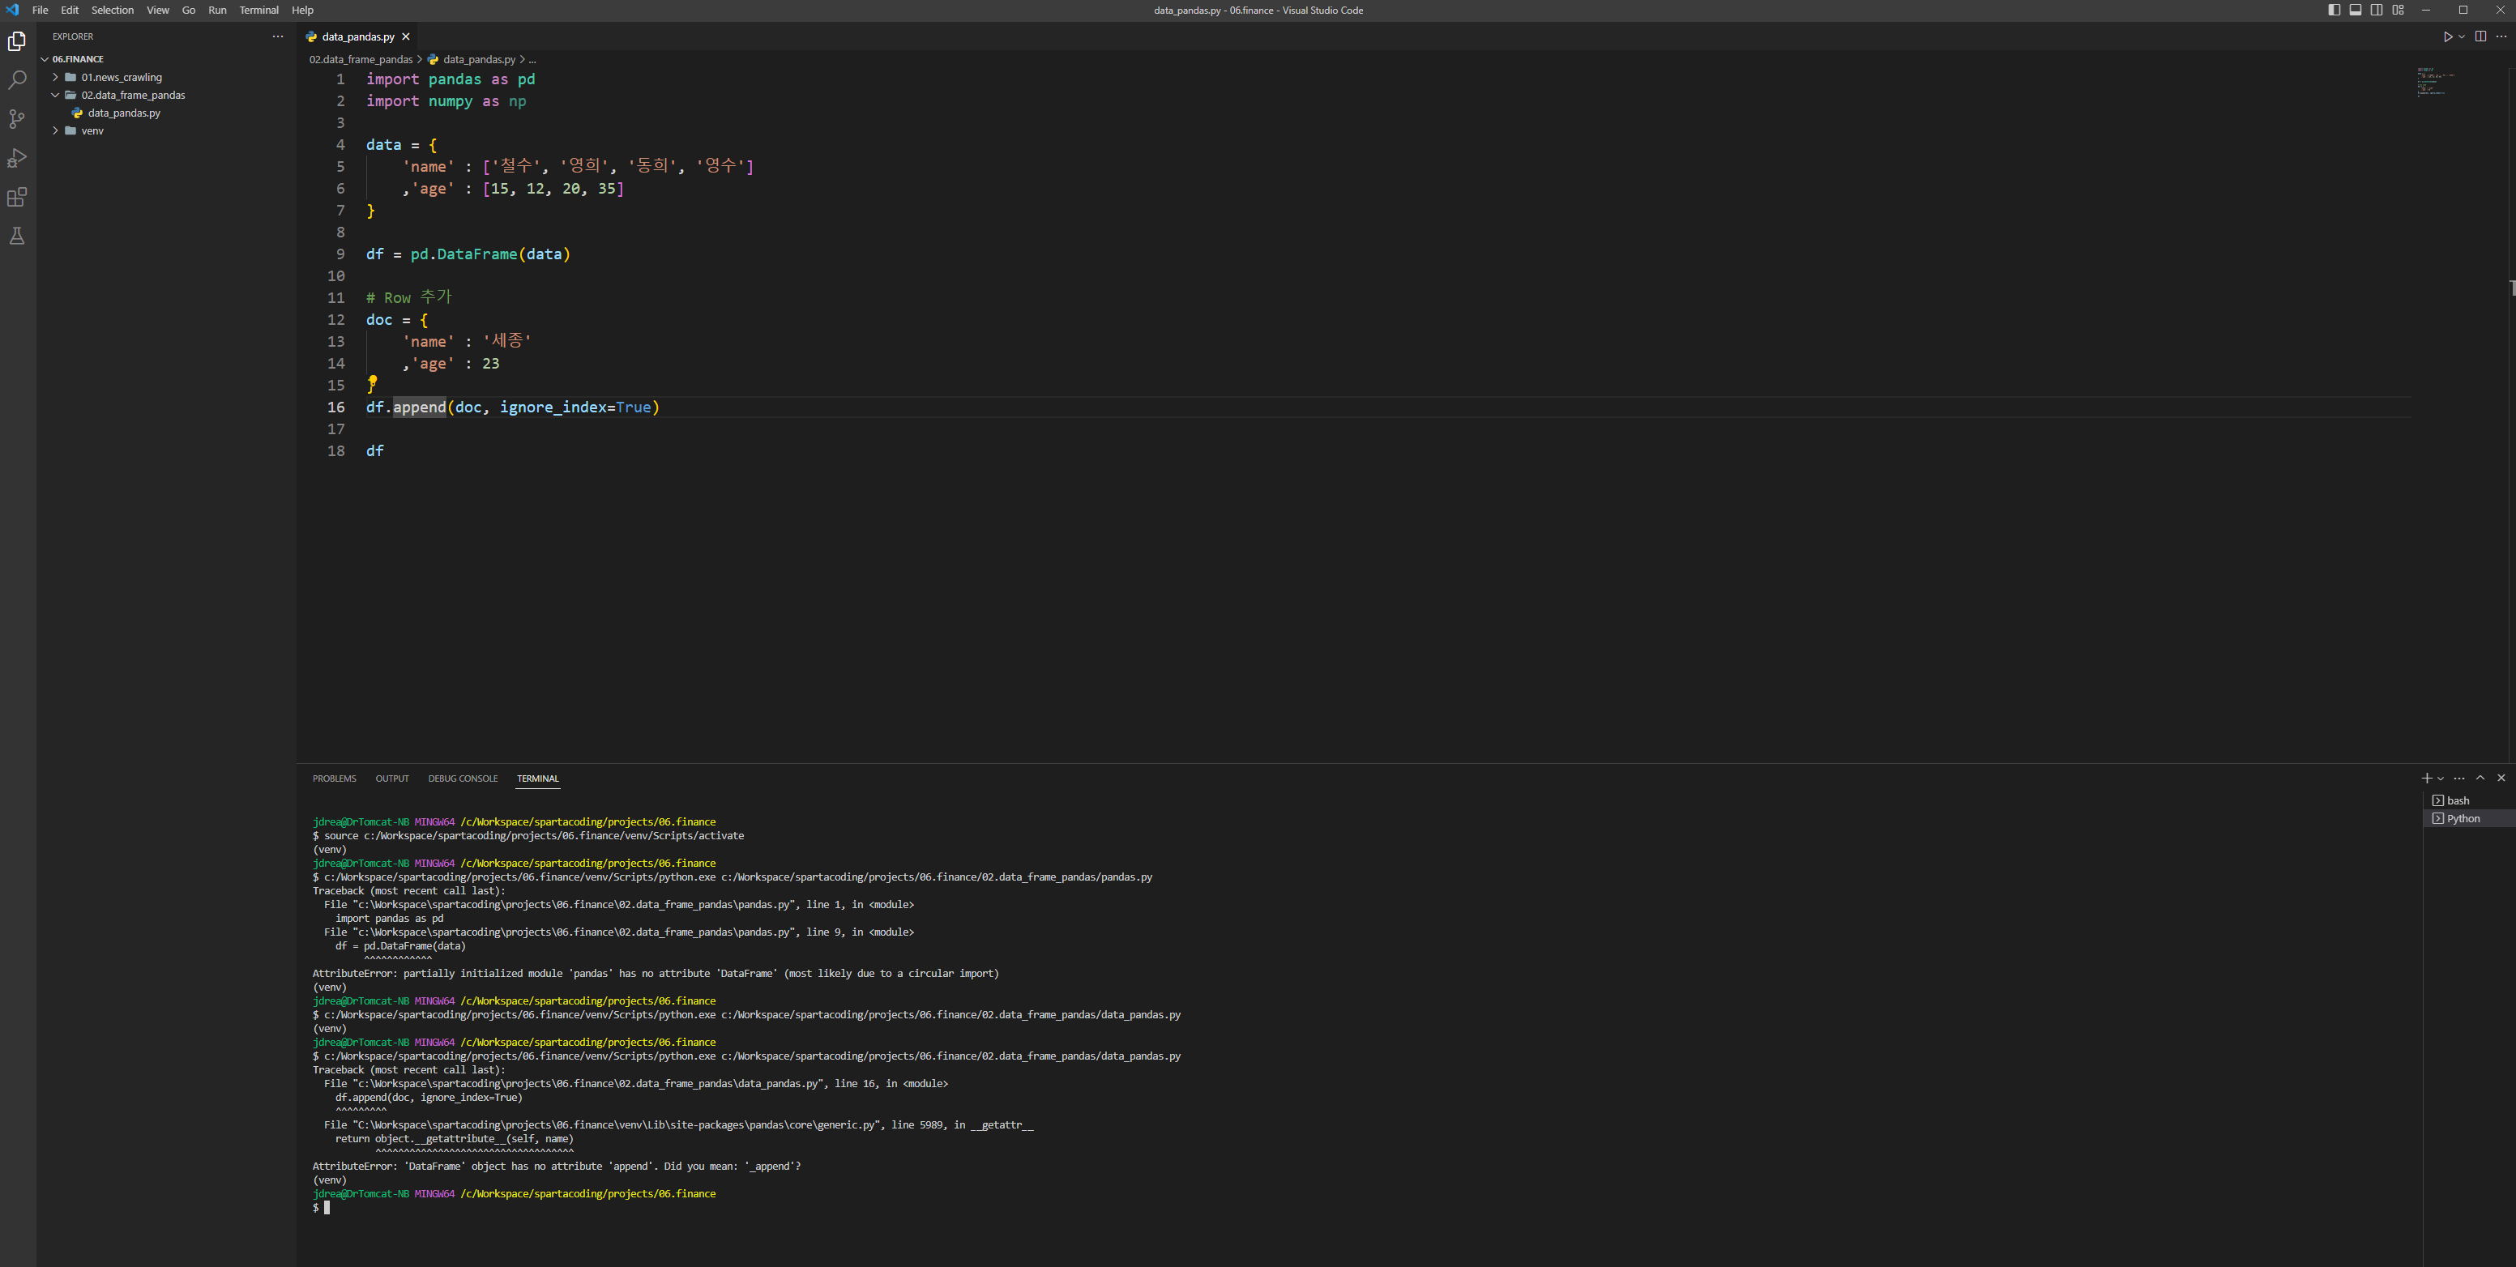Collapse the 02.data_frame_pandas folder
Screen dimensions: 2516x1267
[x=133, y=95]
